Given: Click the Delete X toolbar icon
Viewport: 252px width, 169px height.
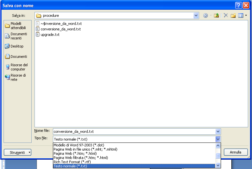Looking at the screenshot, I should click(x=226, y=16).
